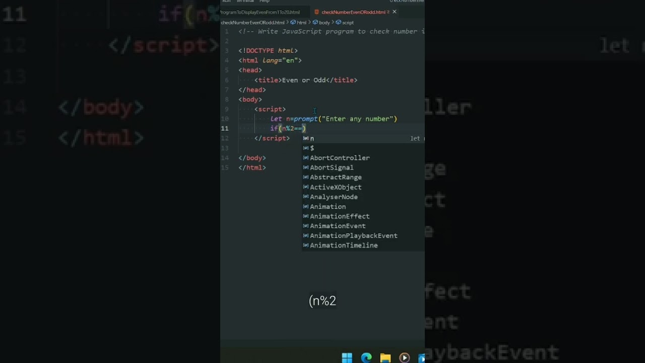645x363 pixels.
Task: Click the closing </script> tag
Action: [x=272, y=138]
